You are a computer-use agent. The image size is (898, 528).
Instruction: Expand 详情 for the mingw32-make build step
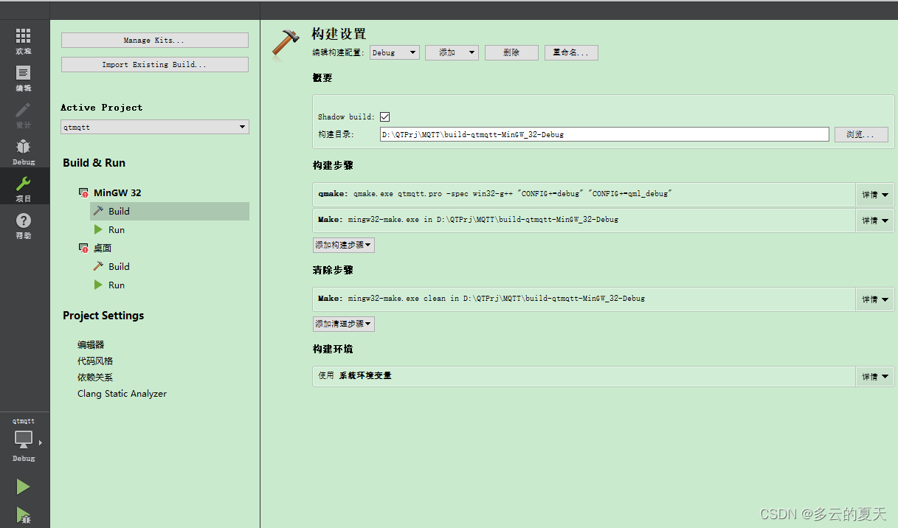(874, 220)
